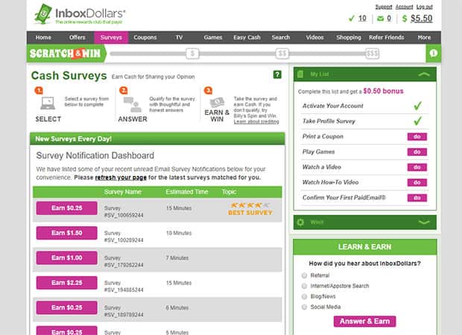This screenshot has height=335, width=462.
Task: Click the InboxDollars logo
Action: (x=80, y=14)
